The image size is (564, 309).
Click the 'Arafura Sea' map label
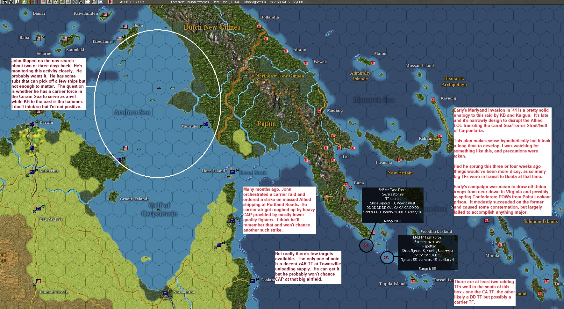(x=132, y=112)
